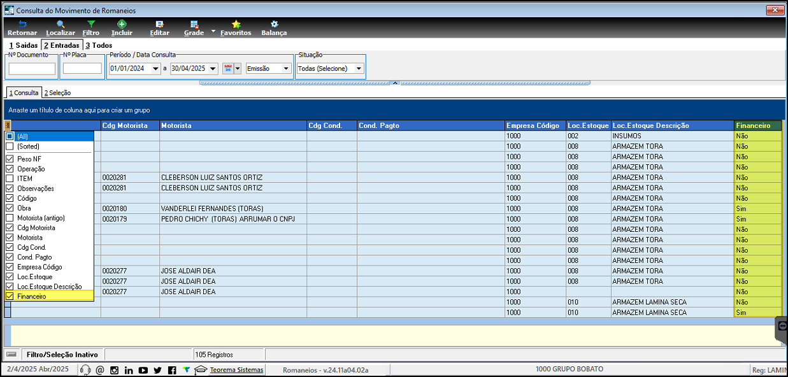
Task: Uncheck the Financeiro column checkbox
Action: (10, 296)
